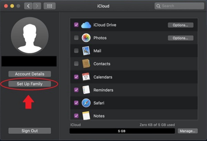Click the 'Contacts' label text

pyautogui.click(x=102, y=64)
